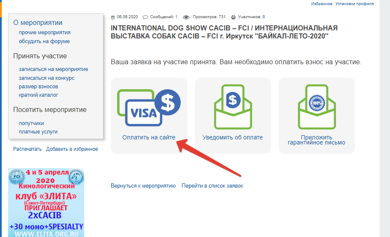Open 'краткий каталог' in sidebar

click(x=39, y=95)
